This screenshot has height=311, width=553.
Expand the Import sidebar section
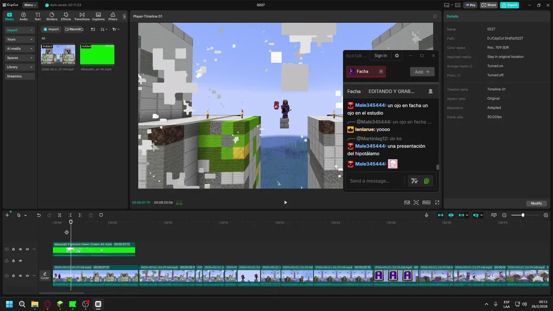pyautogui.click(x=20, y=30)
